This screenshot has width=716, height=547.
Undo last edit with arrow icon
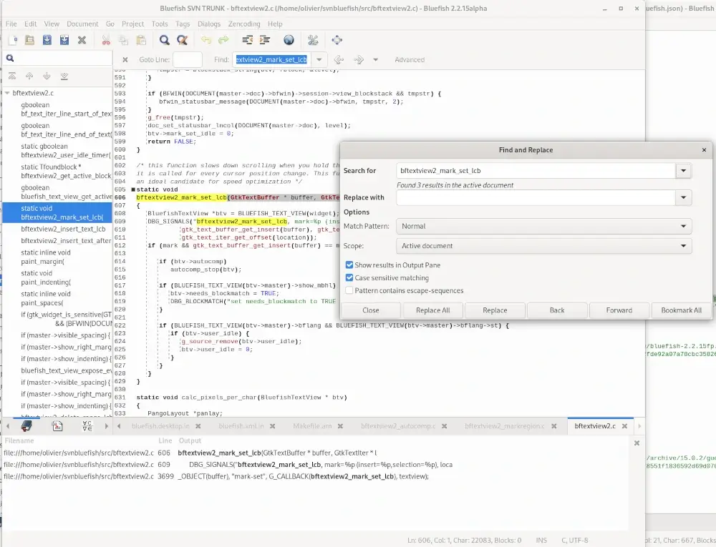pos(206,40)
